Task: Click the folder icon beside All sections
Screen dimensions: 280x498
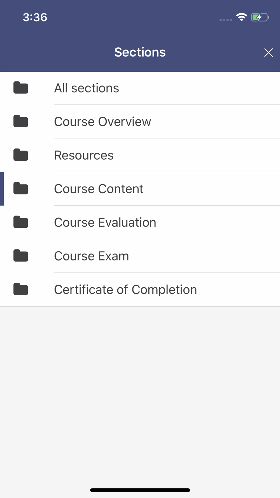Action: point(21,88)
